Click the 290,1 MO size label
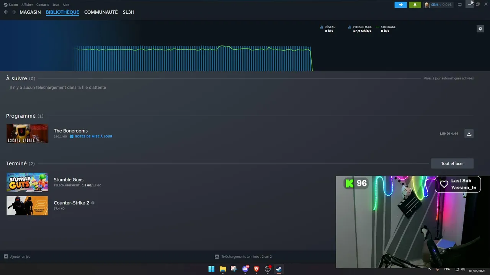490x275 pixels. tap(60, 136)
